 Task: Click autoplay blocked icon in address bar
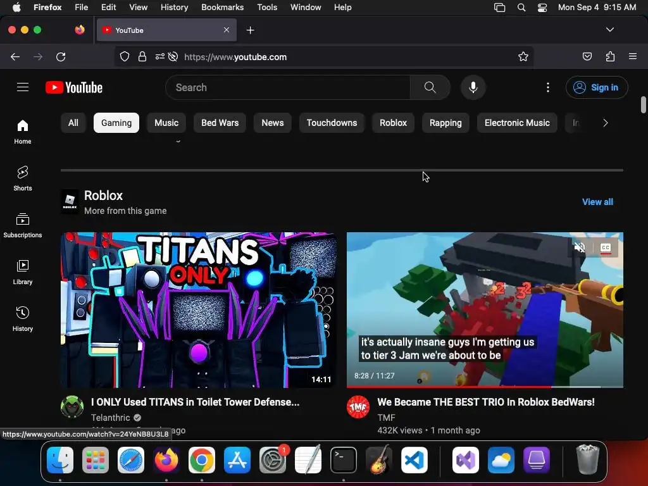(x=173, y=56)
